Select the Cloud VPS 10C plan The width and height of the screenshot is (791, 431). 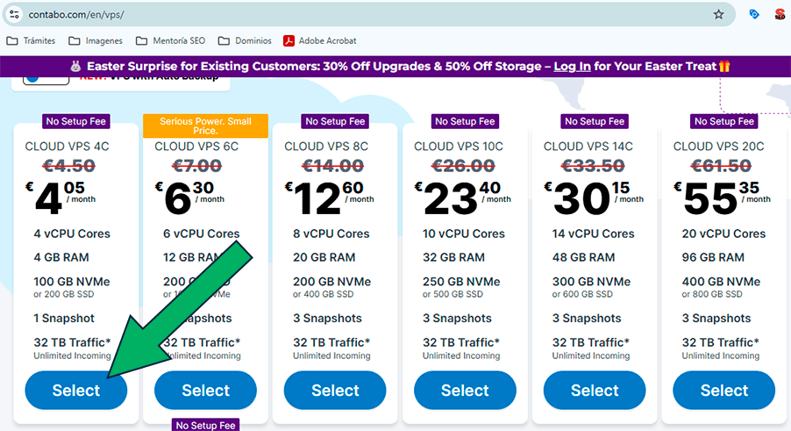pyautogui.click(x=465, y=391)
